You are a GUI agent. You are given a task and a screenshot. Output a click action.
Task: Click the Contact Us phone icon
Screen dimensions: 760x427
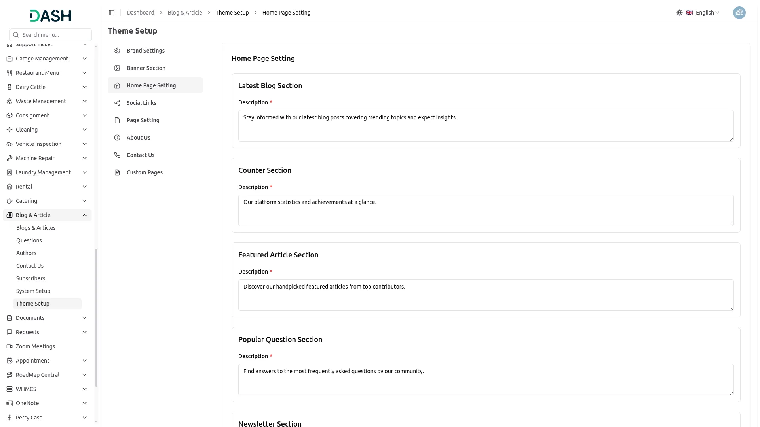(x=117, y=155)
